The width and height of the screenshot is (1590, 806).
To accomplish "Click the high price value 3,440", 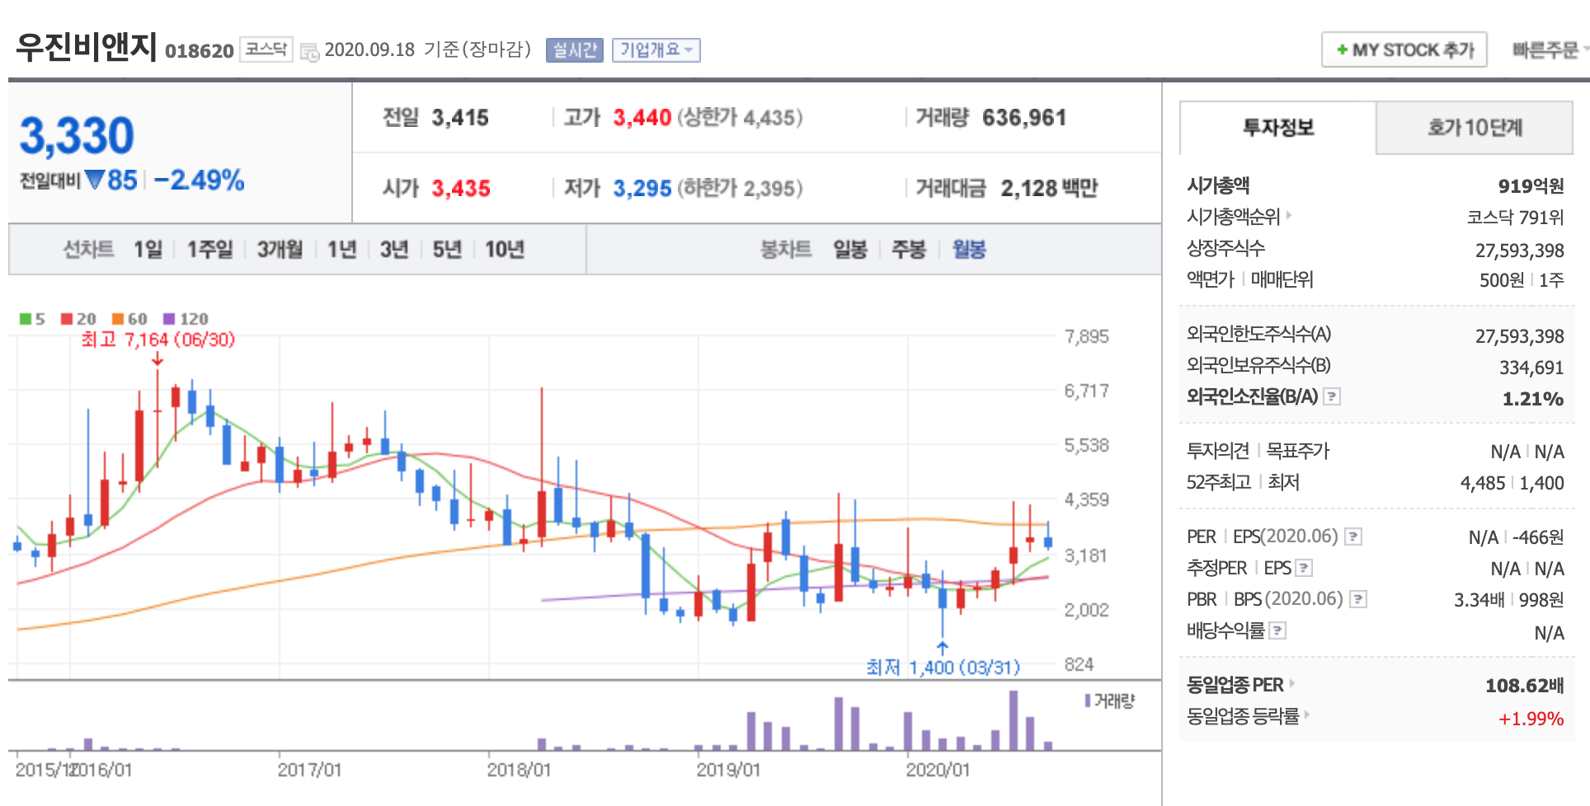I will coord(642,118).
